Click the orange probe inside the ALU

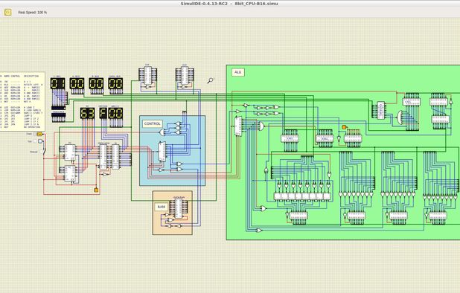(344, 127)
